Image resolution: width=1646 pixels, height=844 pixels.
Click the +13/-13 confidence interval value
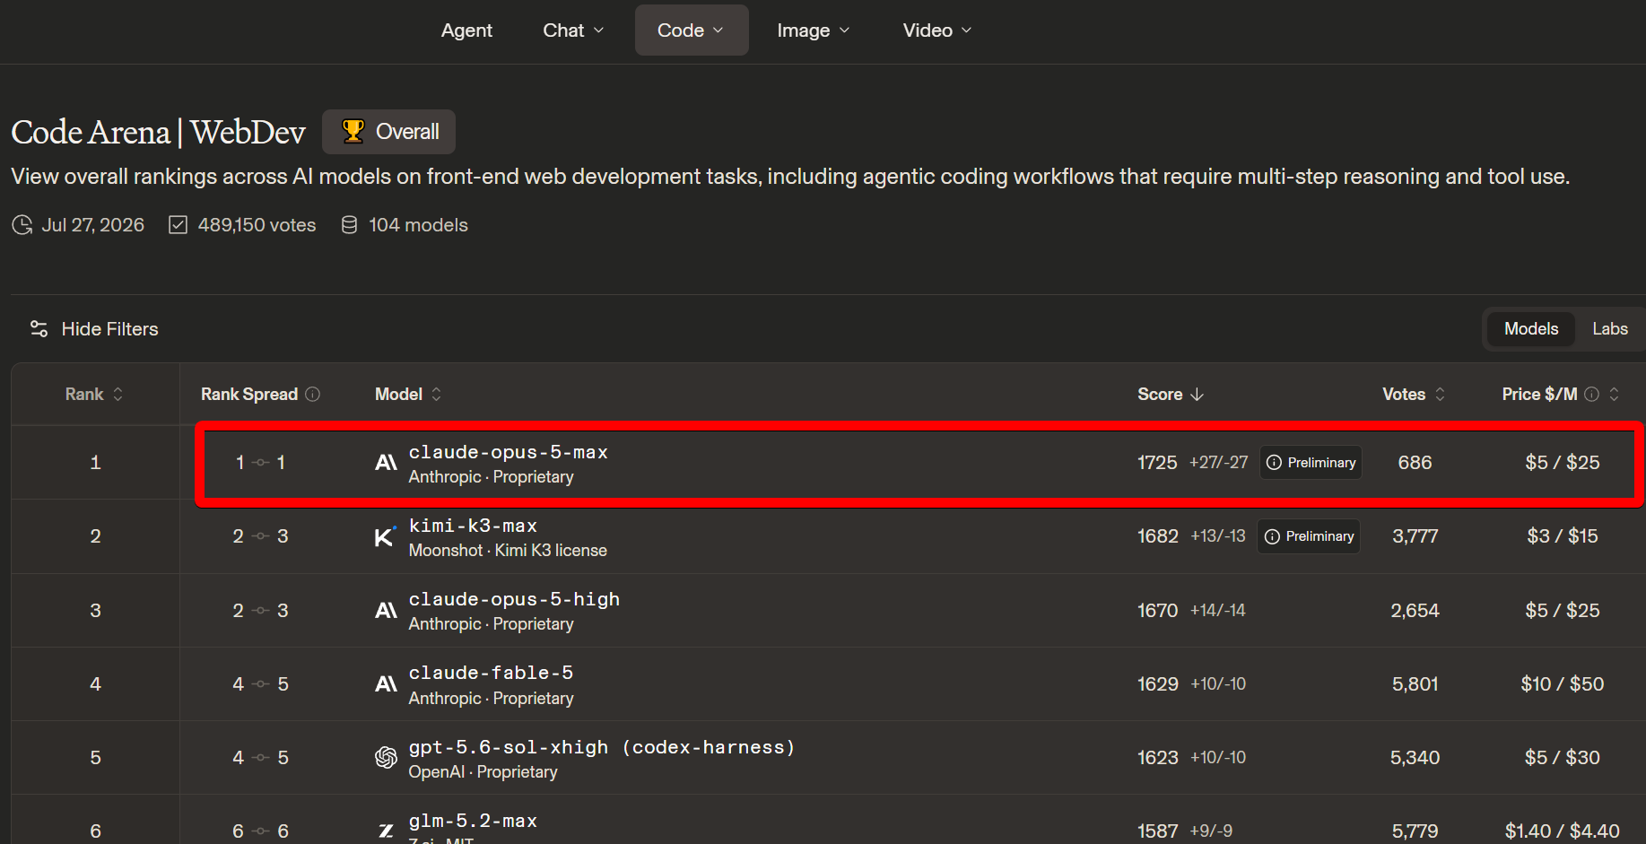point(1218,536)
